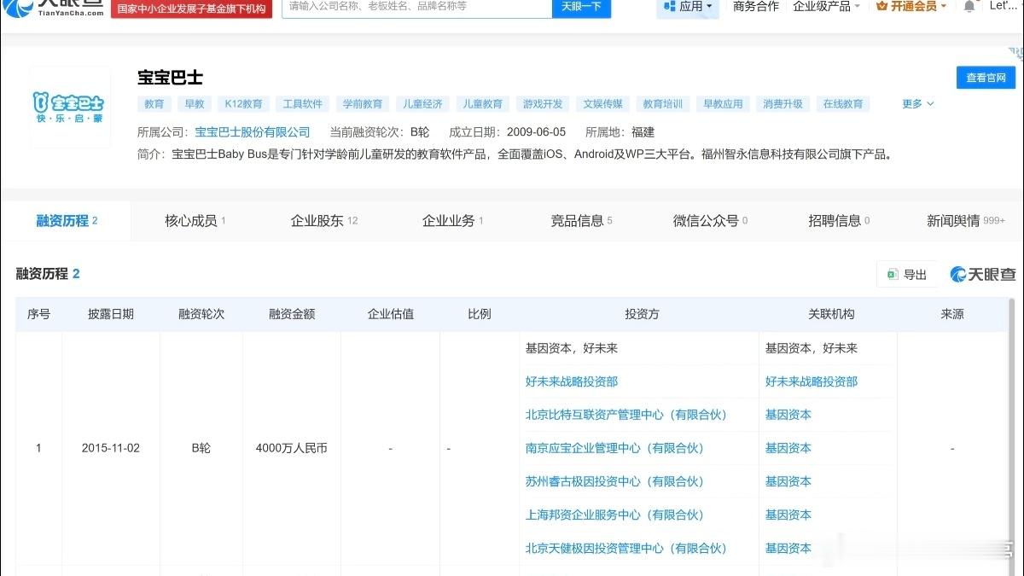Click the 天眼查 logo beside the 导出 button
The height and width of the screenshot is (576, 1024).
tap(982, 274)
